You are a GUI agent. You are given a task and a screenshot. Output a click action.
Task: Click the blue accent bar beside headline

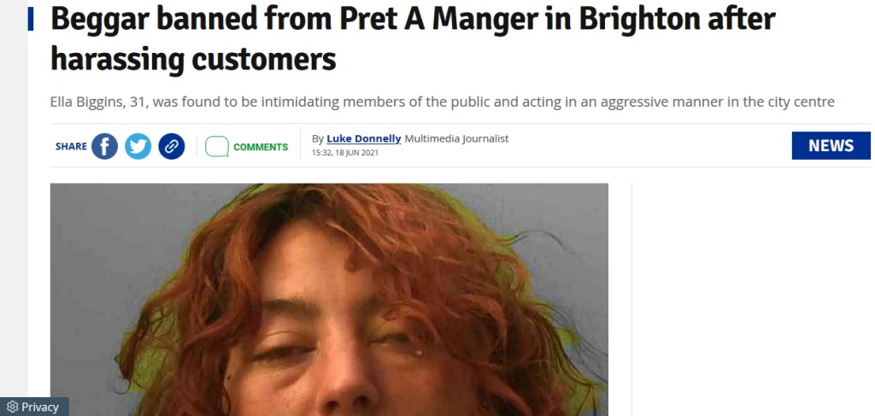(x=31, y=19)
